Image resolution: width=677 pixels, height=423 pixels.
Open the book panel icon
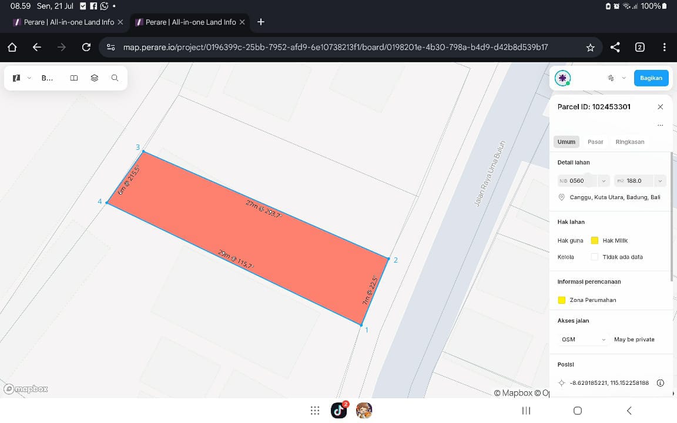point(74,78)
